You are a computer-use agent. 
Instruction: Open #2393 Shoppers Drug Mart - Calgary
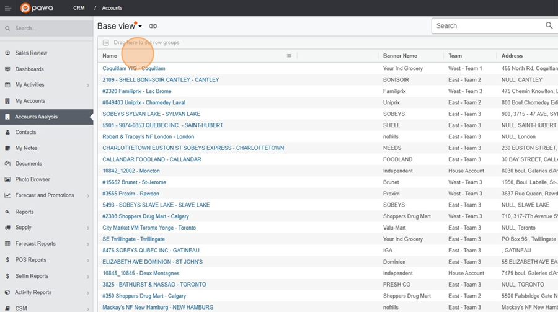(x=146, y=216)
